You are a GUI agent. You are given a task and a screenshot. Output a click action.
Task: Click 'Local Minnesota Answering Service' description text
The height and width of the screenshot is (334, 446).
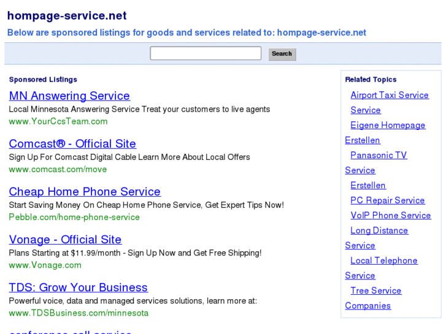(x=139, y=109)
